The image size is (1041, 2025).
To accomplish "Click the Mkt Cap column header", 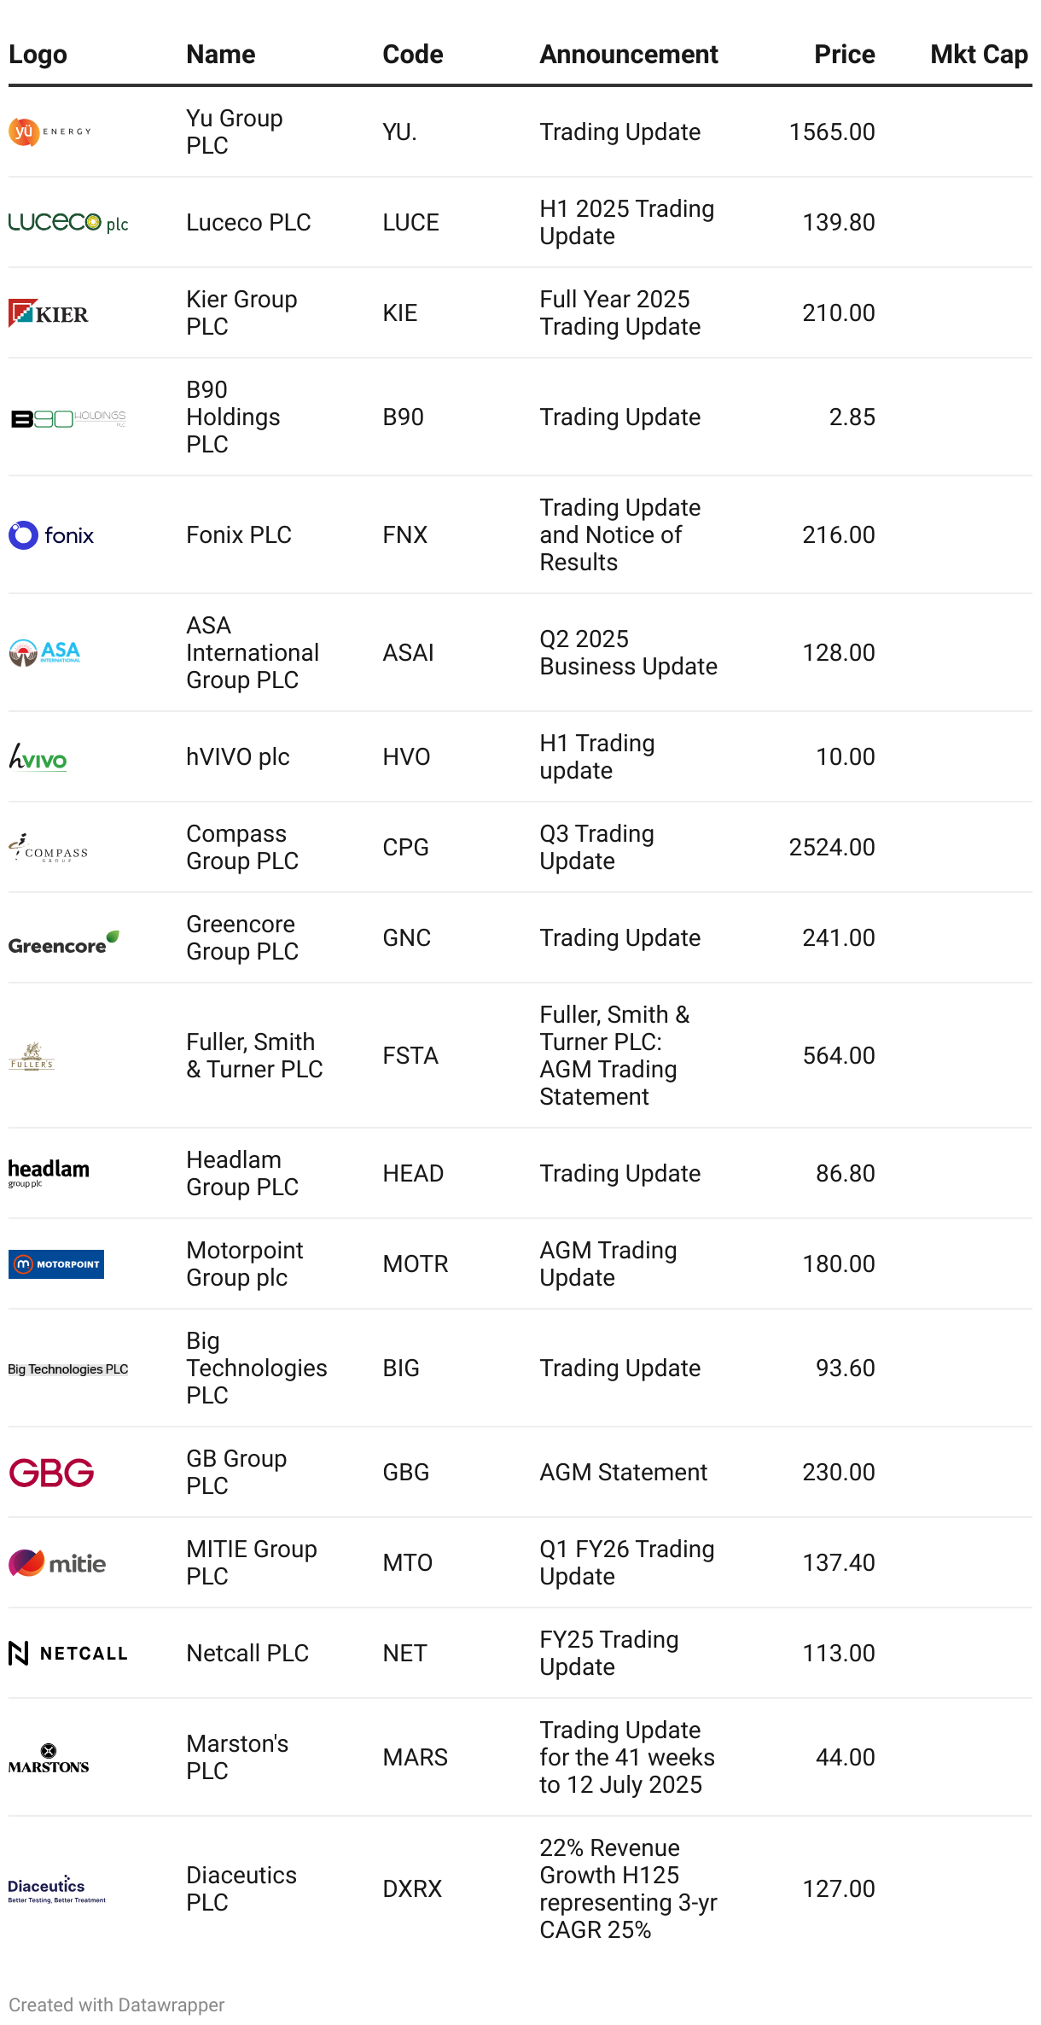I will coord(979,55).
